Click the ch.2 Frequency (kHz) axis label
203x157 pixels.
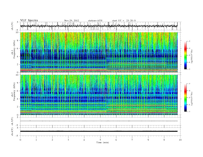coord(13,91)
